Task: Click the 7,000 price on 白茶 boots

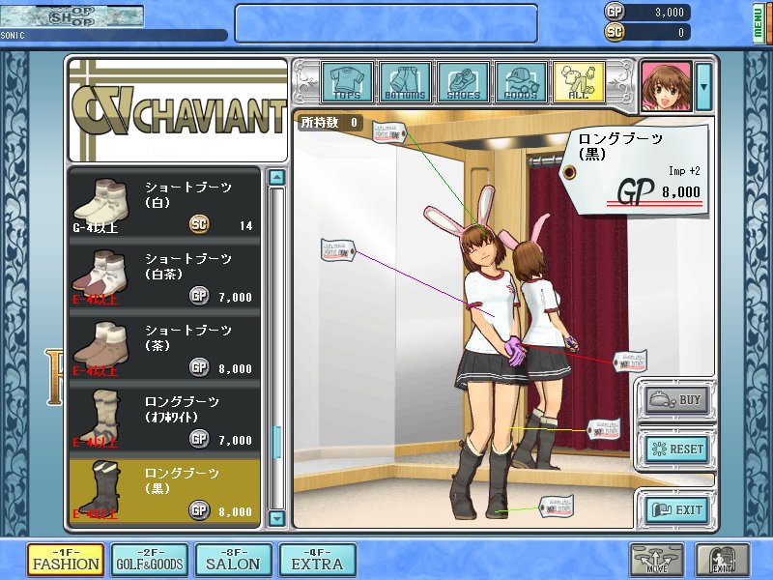Action: click(235, 298)
